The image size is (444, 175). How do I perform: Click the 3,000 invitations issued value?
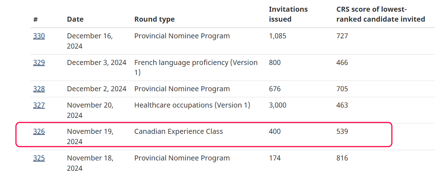(278, 105)
